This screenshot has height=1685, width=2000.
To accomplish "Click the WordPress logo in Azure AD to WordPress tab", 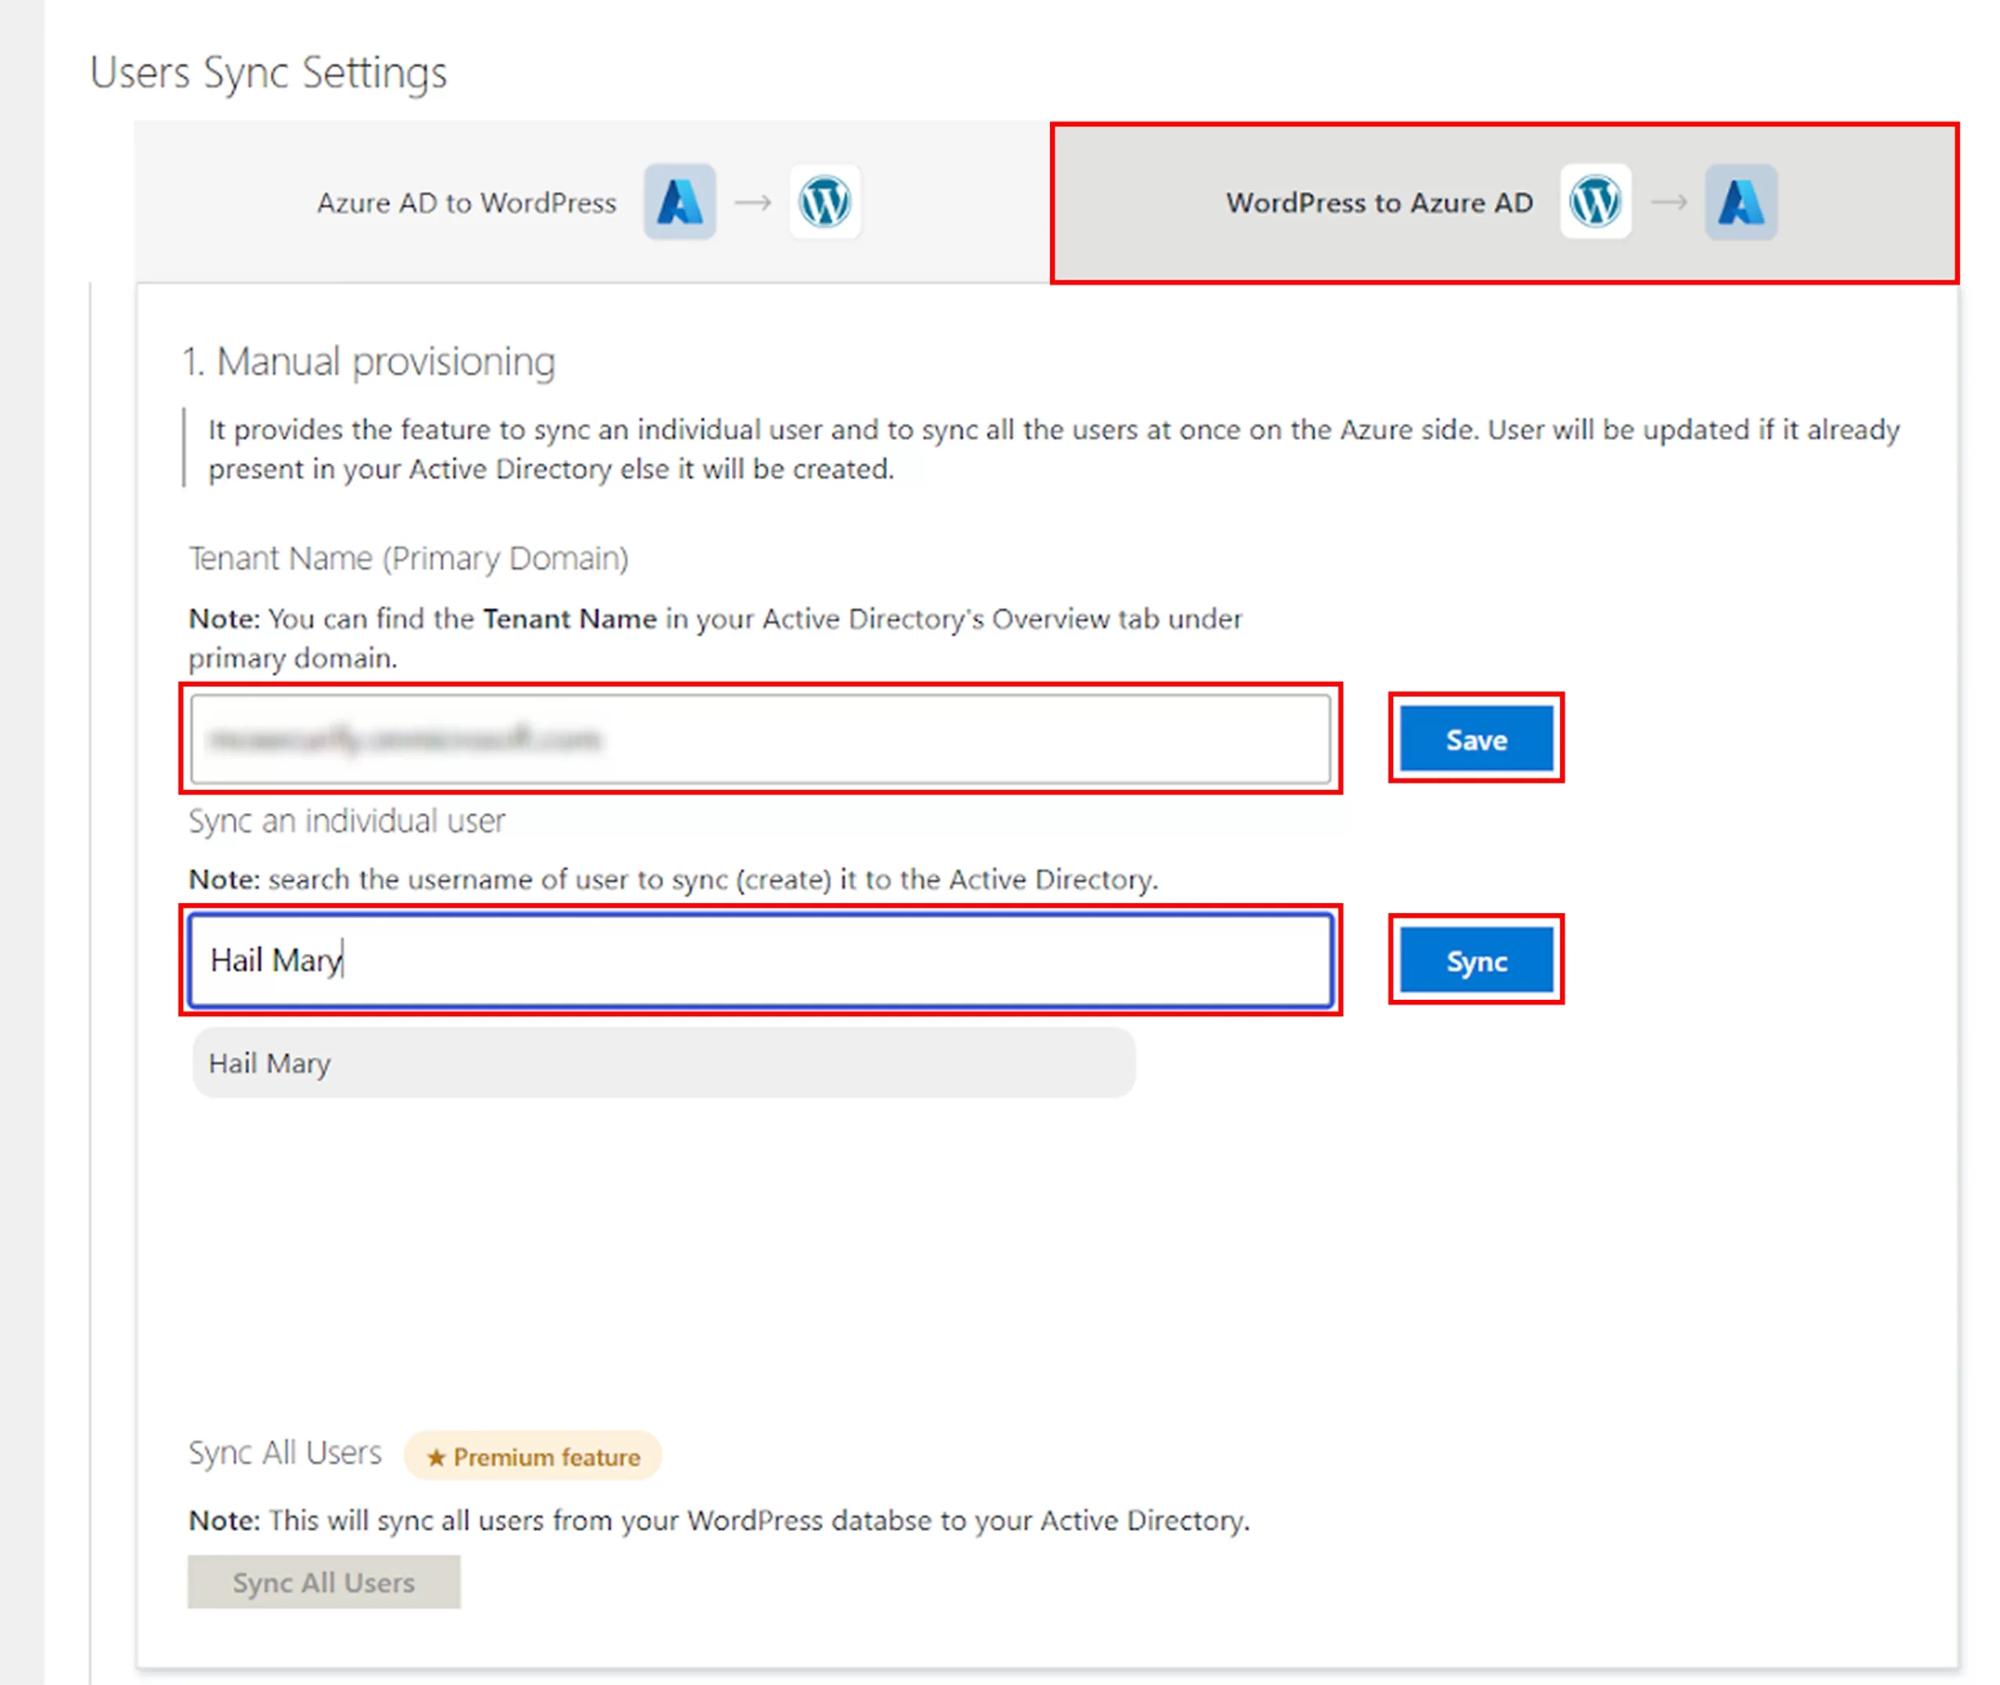I will tap(824, 202).
